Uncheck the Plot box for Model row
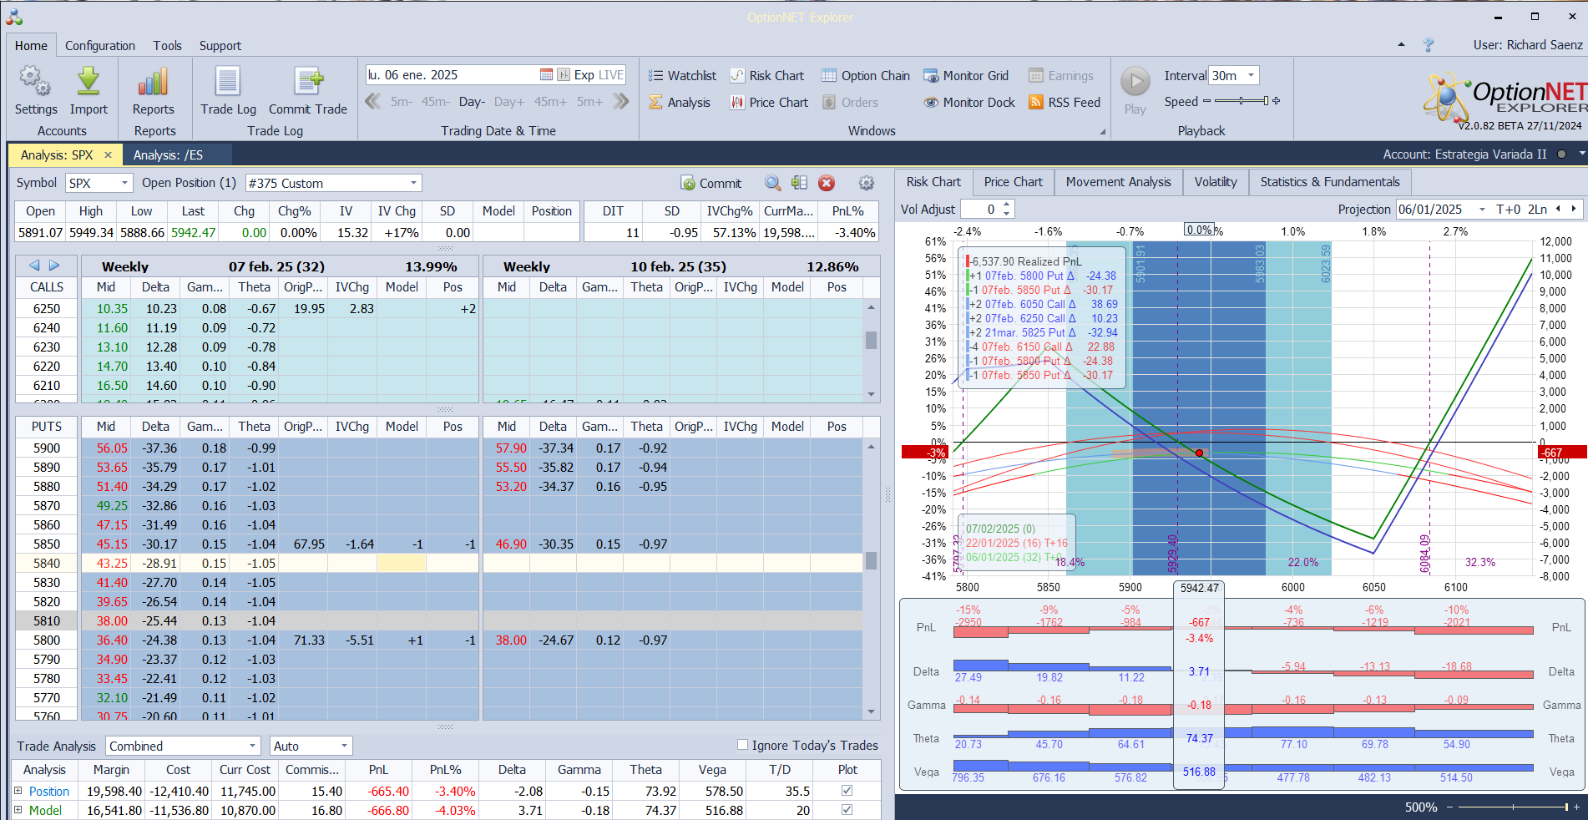The width and height of the screenshot is (1588, 820). (847, 810)
